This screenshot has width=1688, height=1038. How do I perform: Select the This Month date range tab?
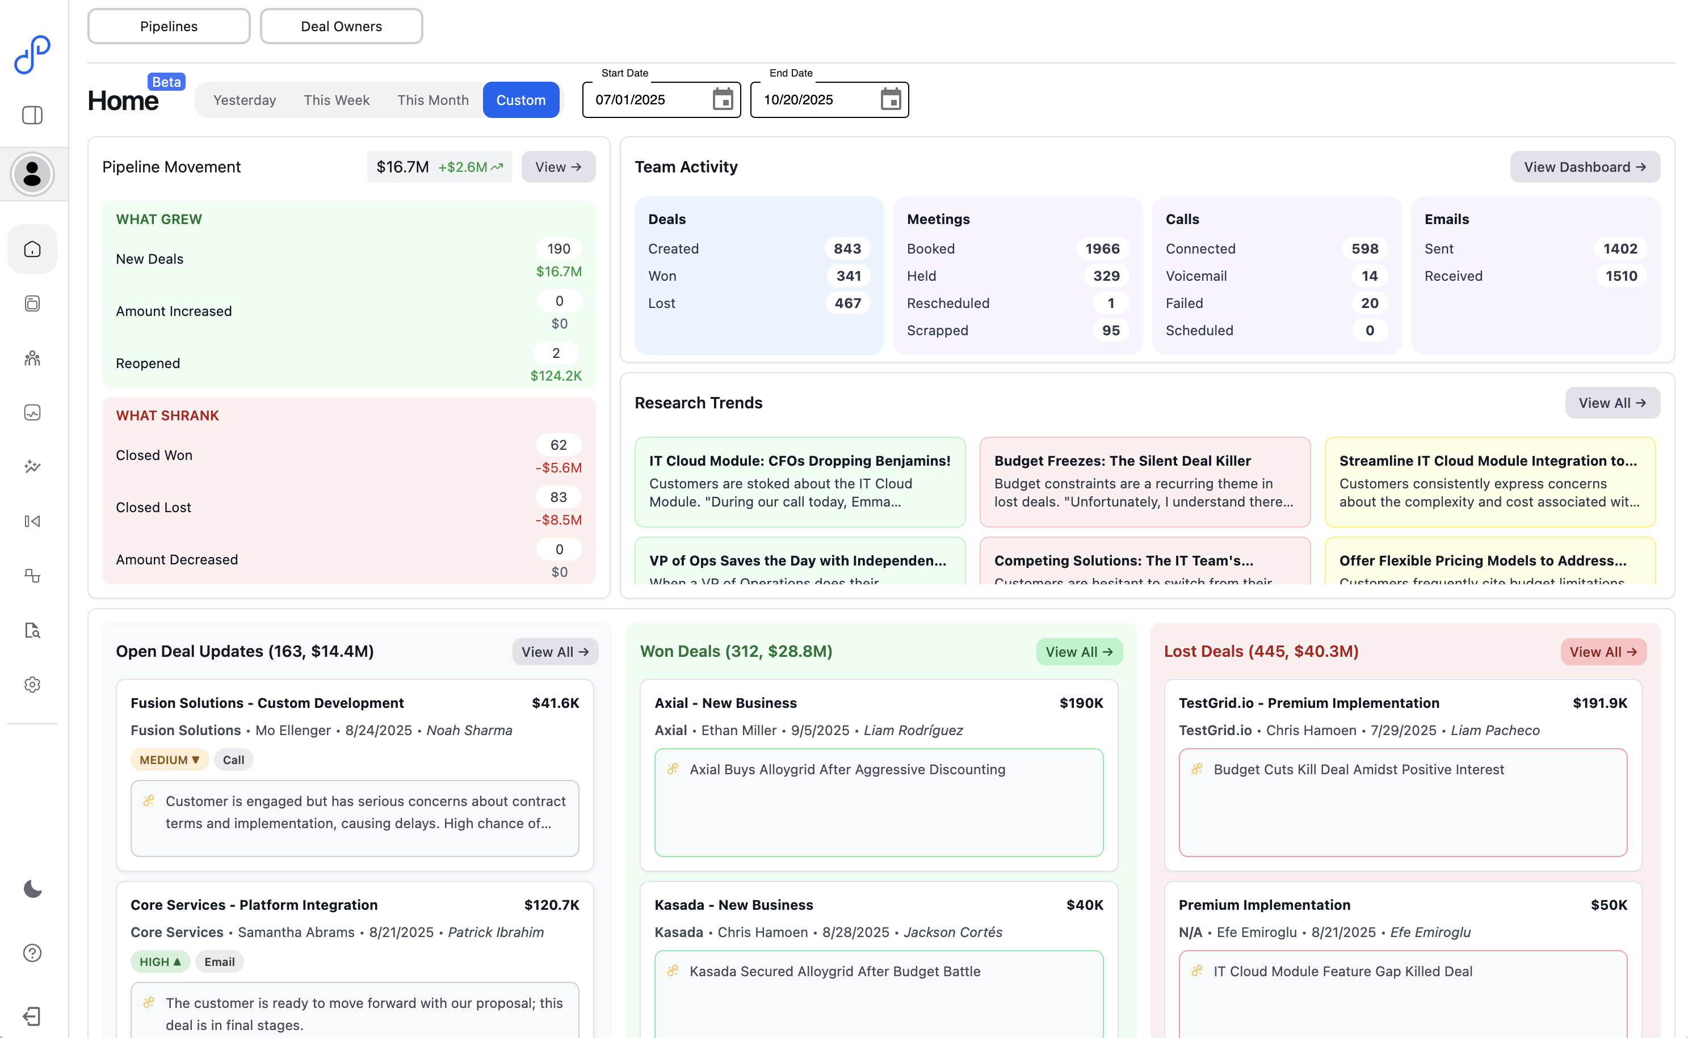(x=433, y=99)
